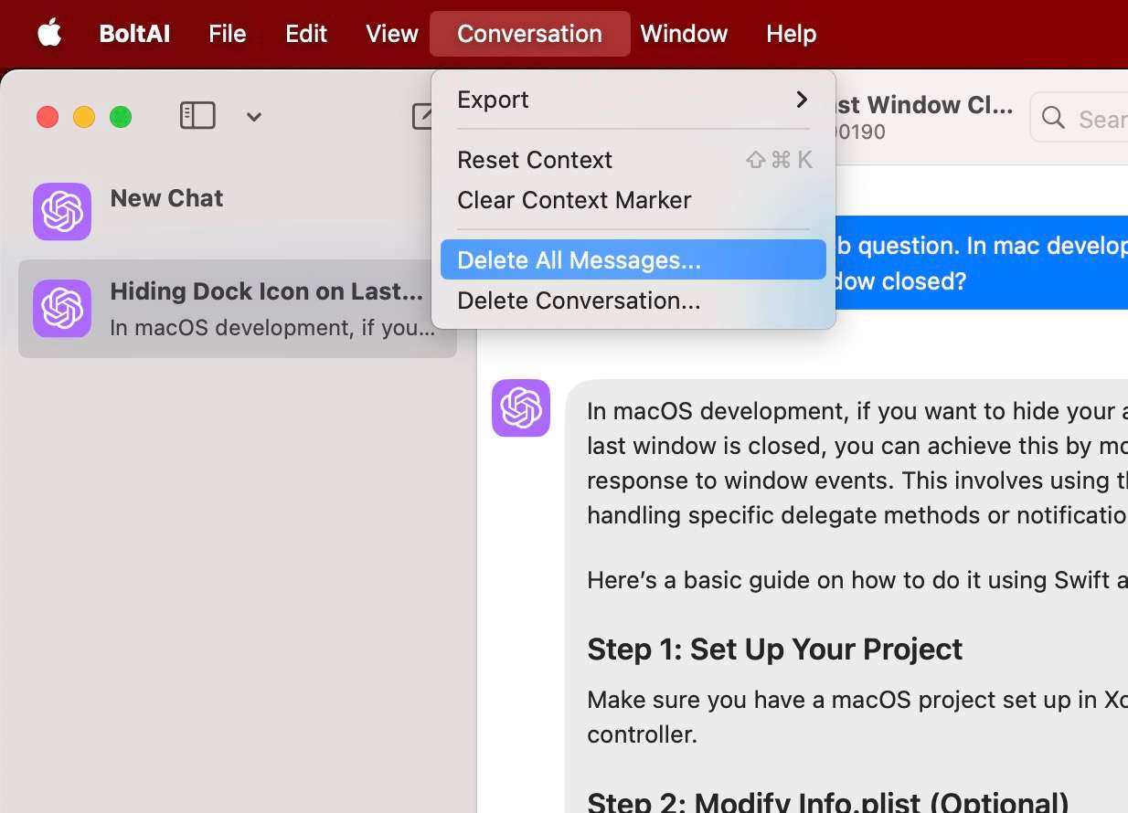This screenshot has height=813, width=1128.
Task: Open the sidebar layout dropdown chevron
Action: (x=254, y=116)
